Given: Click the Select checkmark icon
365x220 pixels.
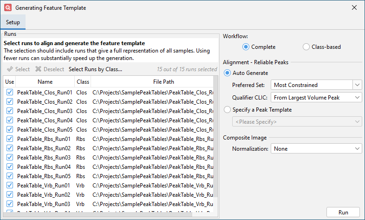Looking at the screenshot, I should (x=10, y=69).
